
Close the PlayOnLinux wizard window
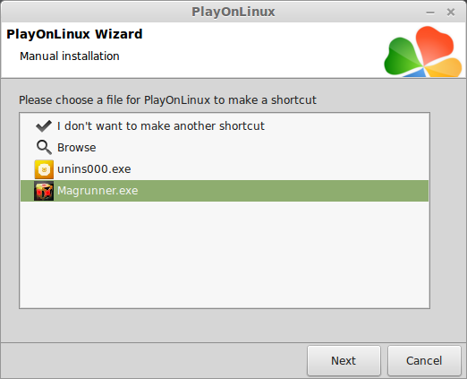(x=451, y=13)
